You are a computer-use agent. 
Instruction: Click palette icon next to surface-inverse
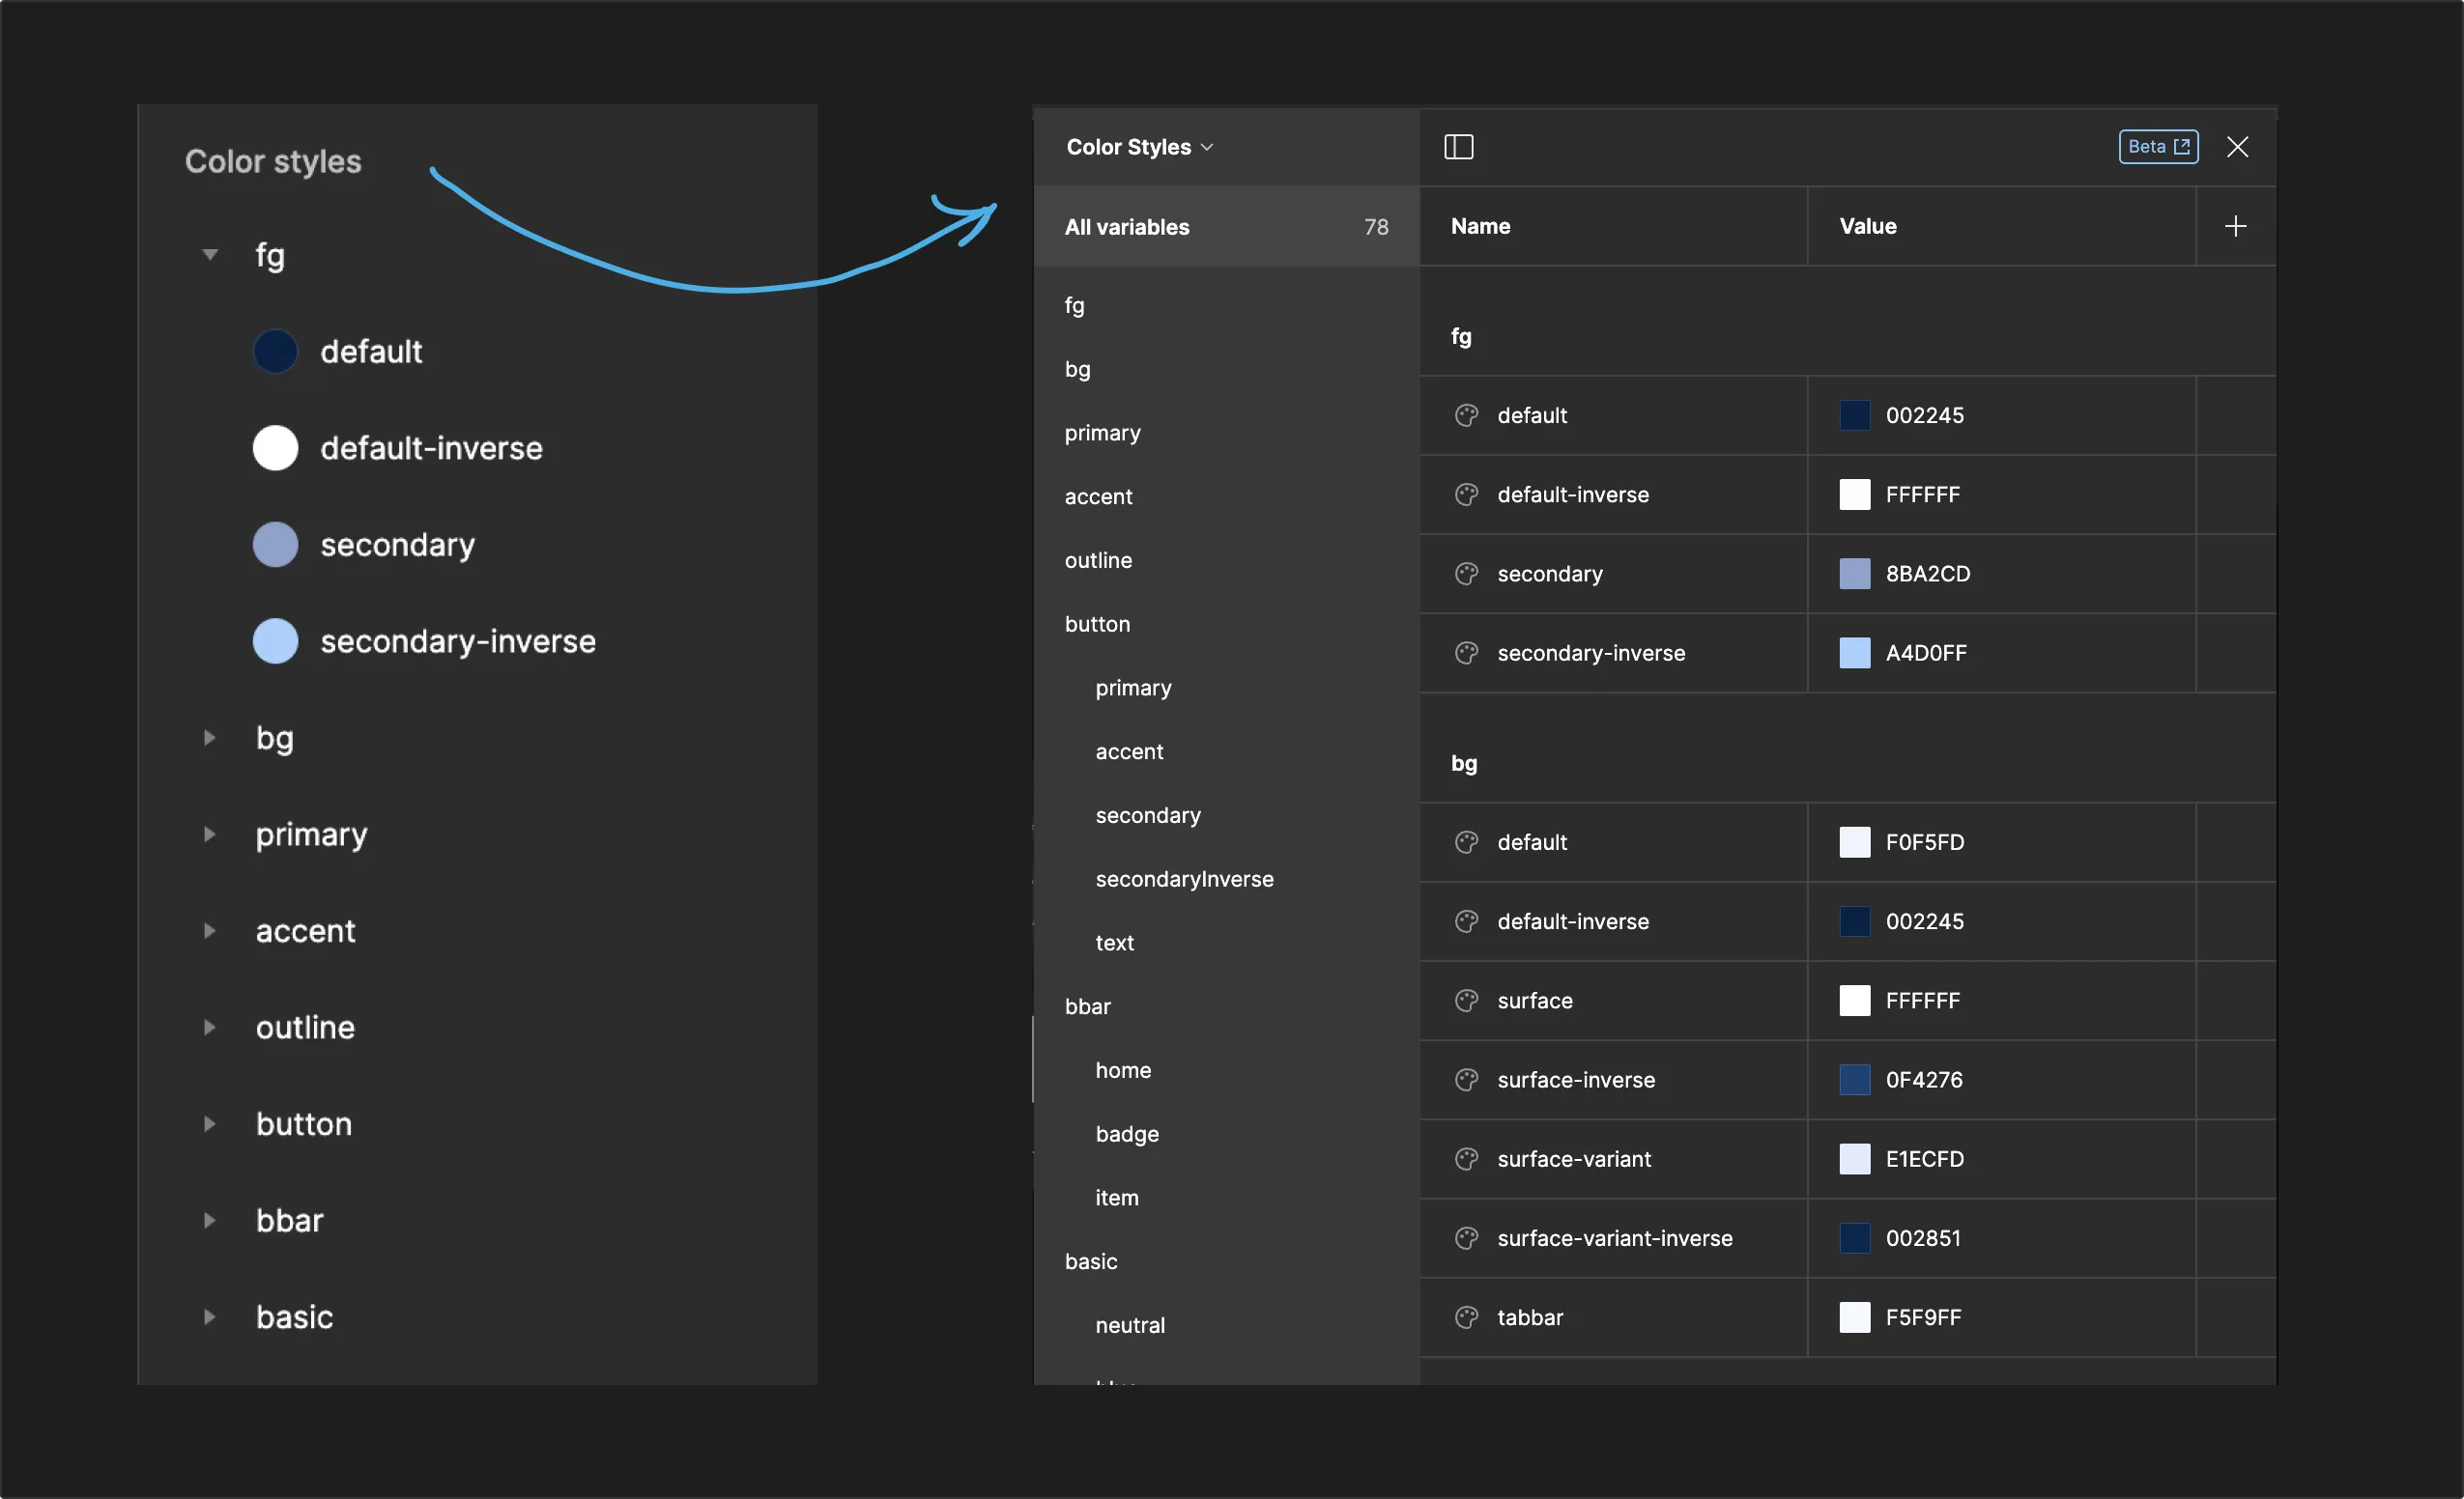(x=1466, y=1080)
